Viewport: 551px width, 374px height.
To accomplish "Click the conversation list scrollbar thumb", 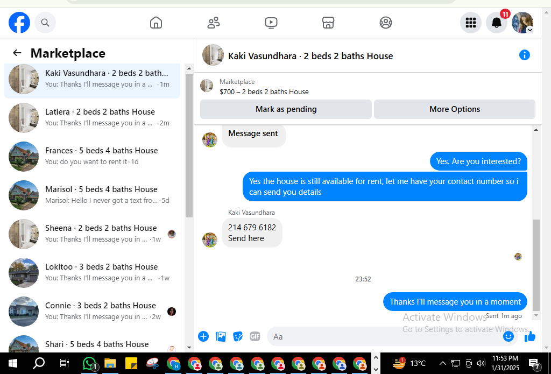I will pos(189,146).
